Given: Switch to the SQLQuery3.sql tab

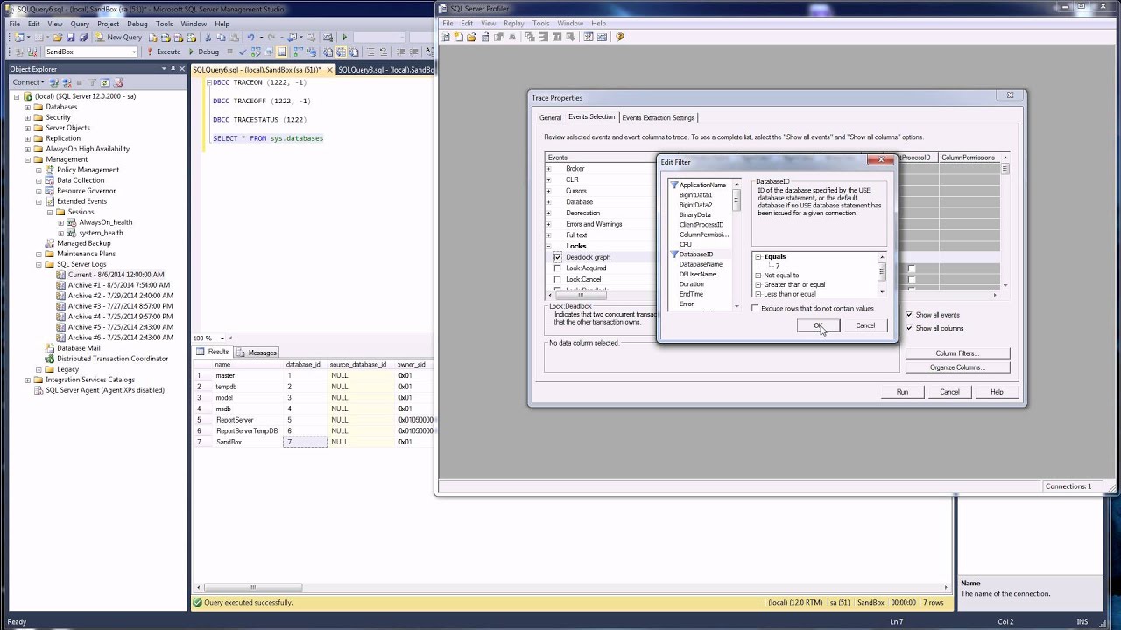Looking at the screenshot, I should [385, 69].
